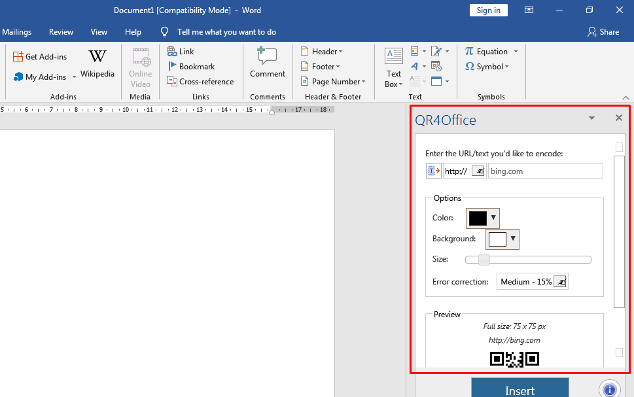
Task: Launch the Wikipedia add-in
Action: click(x=97, y=63)
